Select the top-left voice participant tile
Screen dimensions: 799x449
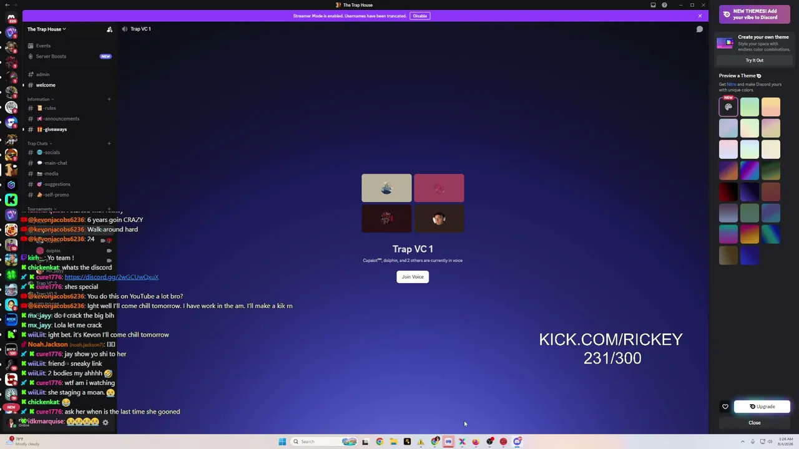point(386,188)
